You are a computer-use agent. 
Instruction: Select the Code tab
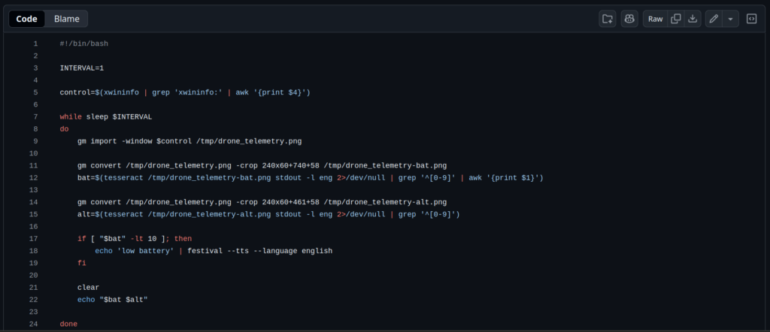click(x=27, y=19)
